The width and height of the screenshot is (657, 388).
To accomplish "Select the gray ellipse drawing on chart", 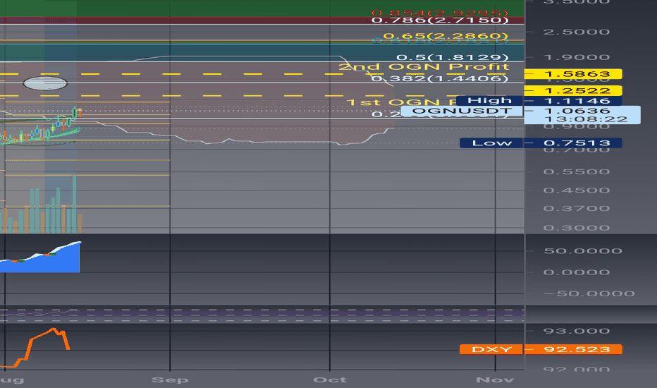I will pos(45,83).
